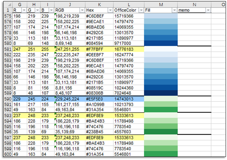Select the OfficeColor cell 9717000

129,43
